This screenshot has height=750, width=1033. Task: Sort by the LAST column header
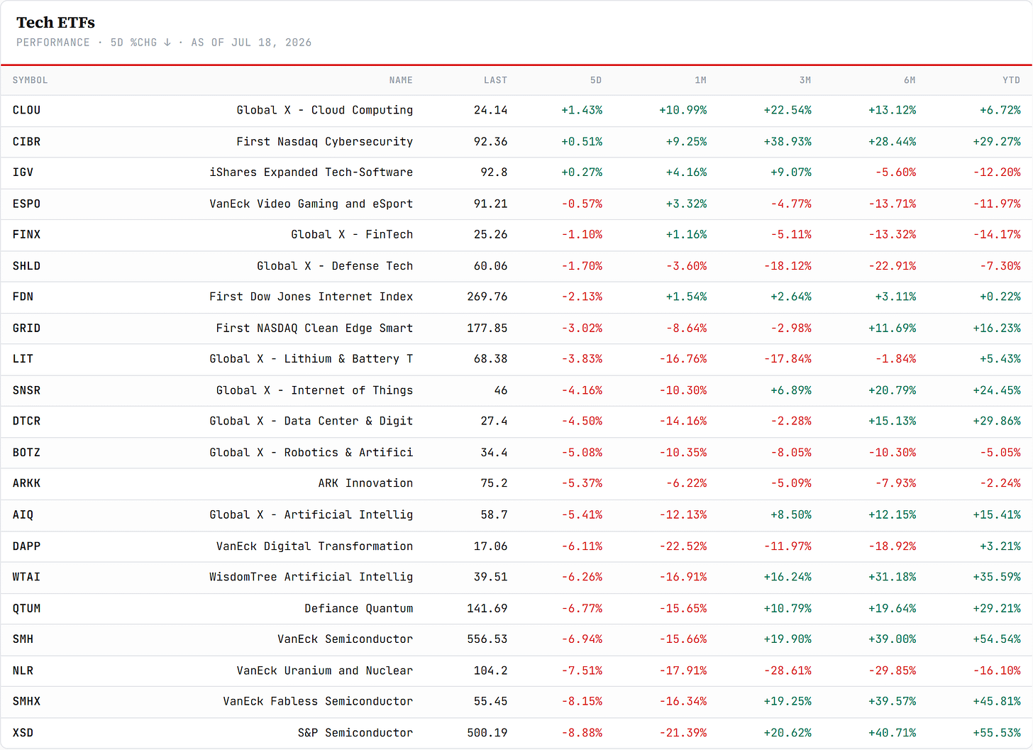(x=495, y=80)
